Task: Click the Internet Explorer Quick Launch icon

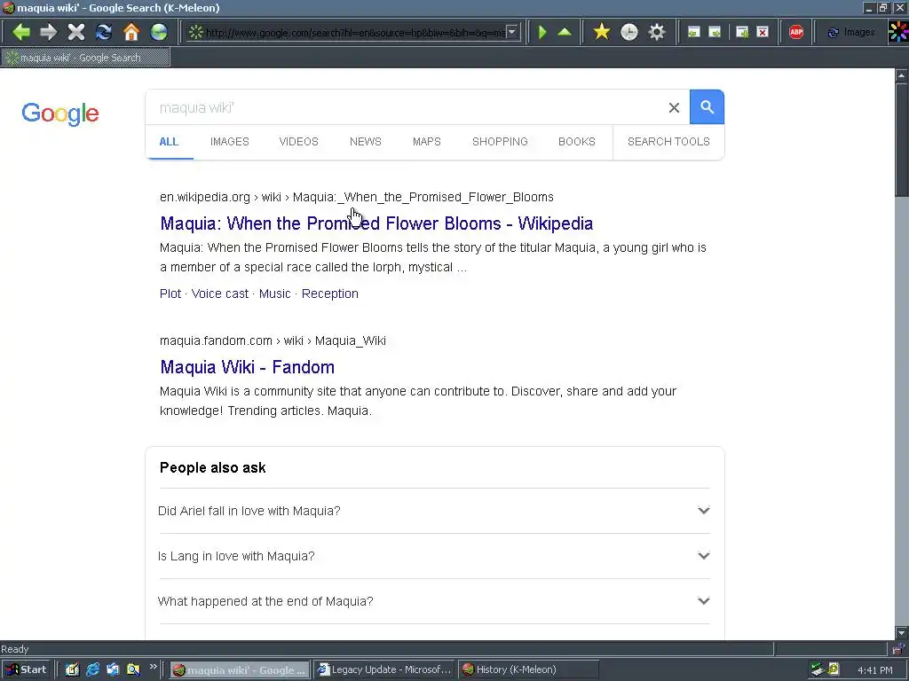Action: coord(92,670)
